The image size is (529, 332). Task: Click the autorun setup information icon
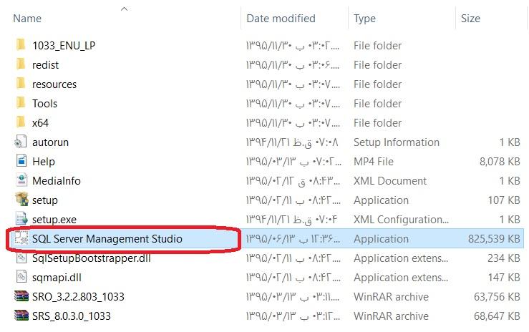[21, 142]
